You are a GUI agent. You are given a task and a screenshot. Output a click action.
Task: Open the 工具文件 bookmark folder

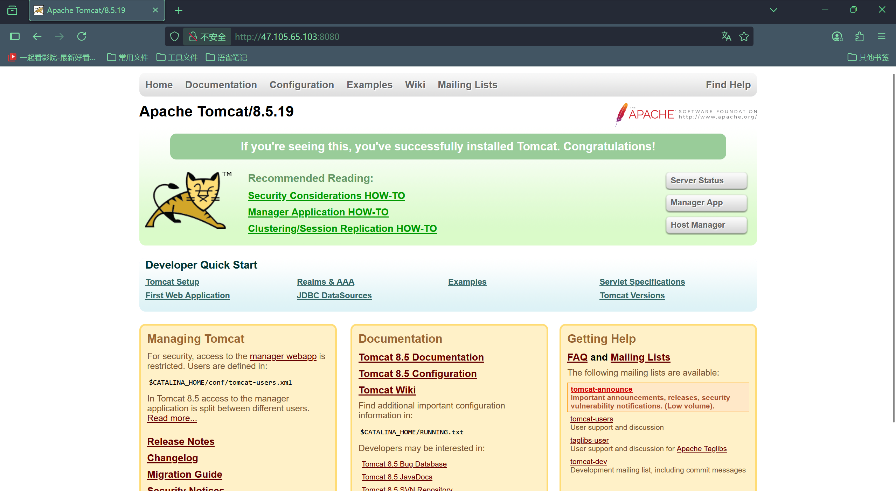[x=177, y=57]
